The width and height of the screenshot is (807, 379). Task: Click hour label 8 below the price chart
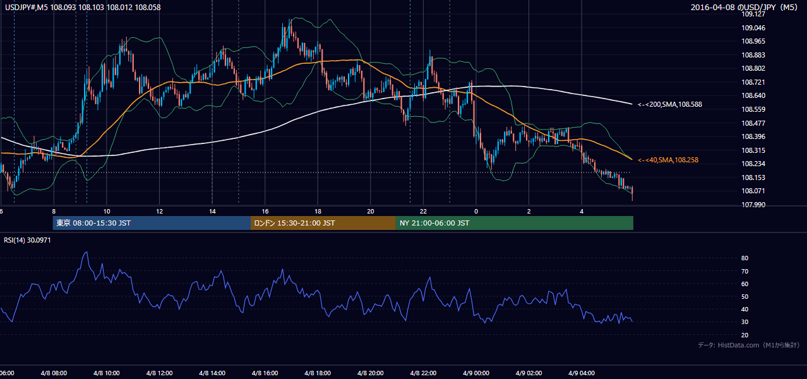(54, 211)
